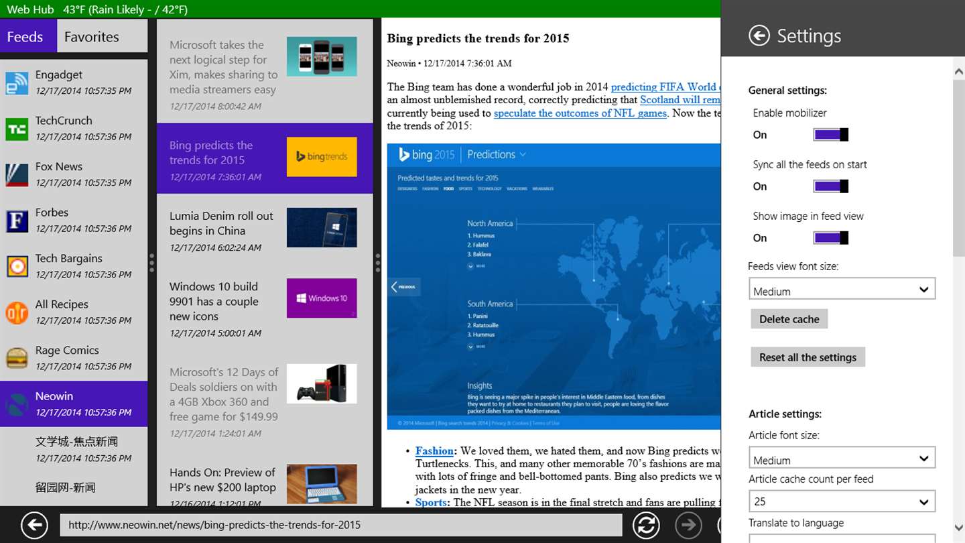Open 'Windows 10 build 9901' article
965x543 pixels.
265,308
